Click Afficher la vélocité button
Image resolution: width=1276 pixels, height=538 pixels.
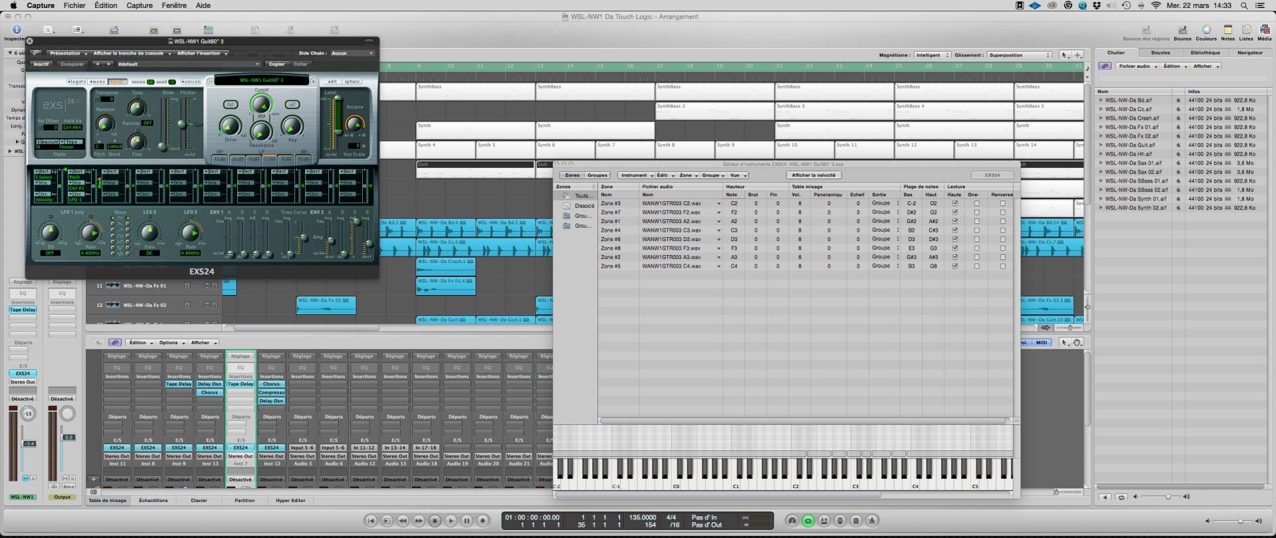tap(813, 175)
